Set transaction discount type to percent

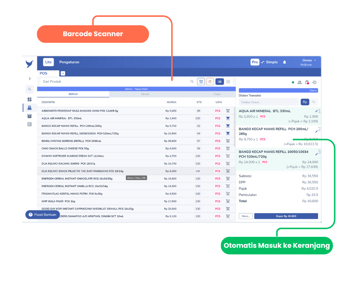pos(314,102)
